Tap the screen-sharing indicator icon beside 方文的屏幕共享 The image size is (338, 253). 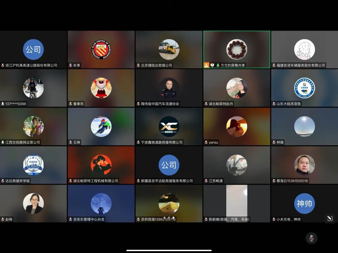pyautogui.click(x=212, y=65)
